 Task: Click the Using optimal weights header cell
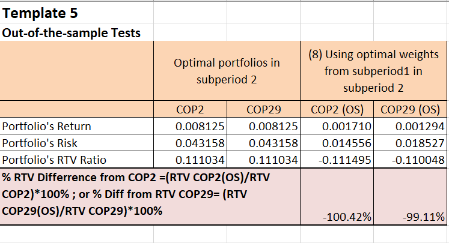(x=373, y=71)
